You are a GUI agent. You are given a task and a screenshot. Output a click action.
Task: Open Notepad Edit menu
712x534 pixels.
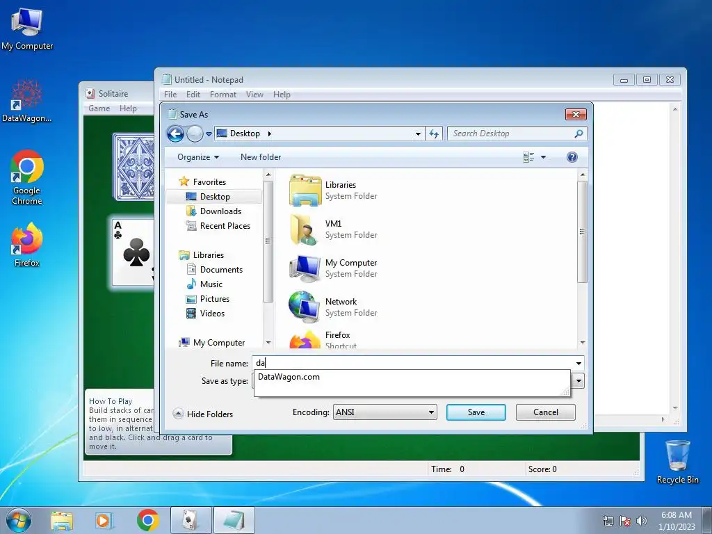click(x=193, y=95)
